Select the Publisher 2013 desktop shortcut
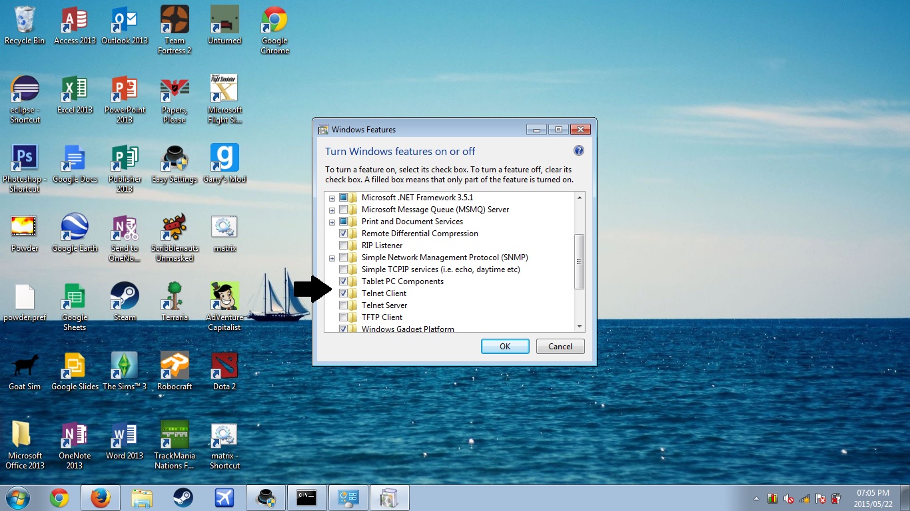The image size is (910, 511). tap(125, 168)
